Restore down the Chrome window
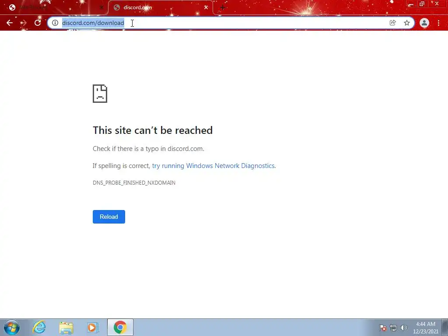 (422, 4)
